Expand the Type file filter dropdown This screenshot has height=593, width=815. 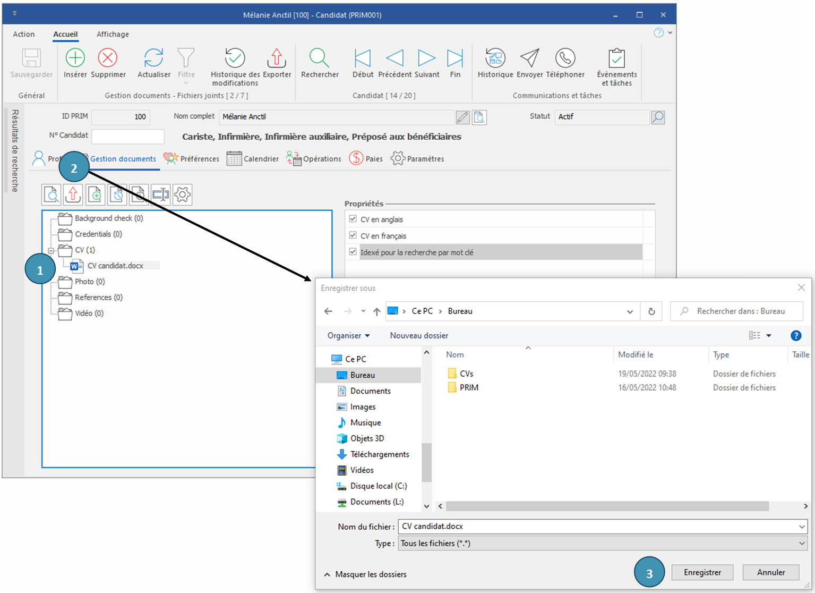[801, 543]
